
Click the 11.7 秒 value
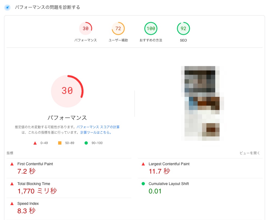pyautogui.click(x=160, y=171)
